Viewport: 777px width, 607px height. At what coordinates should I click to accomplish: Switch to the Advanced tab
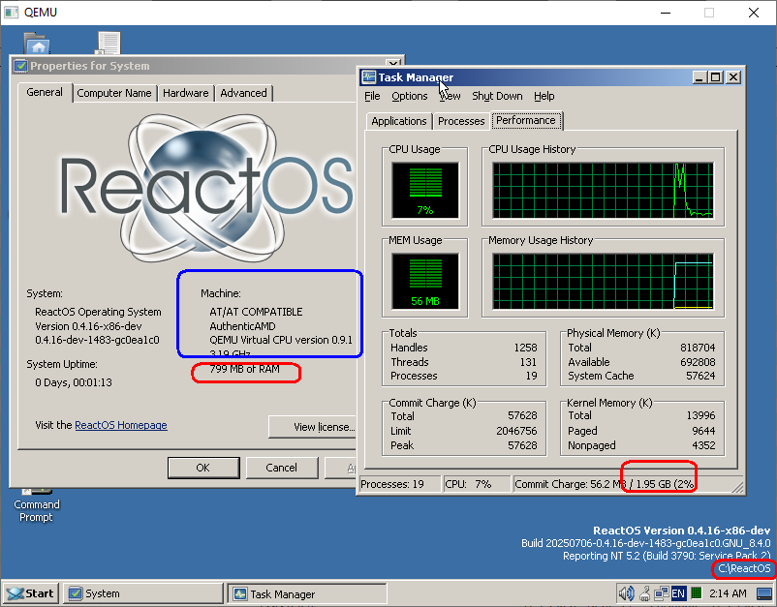click(243, 93)
